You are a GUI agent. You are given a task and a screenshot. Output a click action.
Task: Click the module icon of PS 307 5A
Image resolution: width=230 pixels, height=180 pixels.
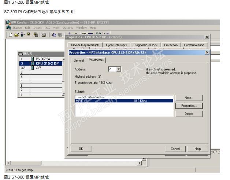point(33,59)
